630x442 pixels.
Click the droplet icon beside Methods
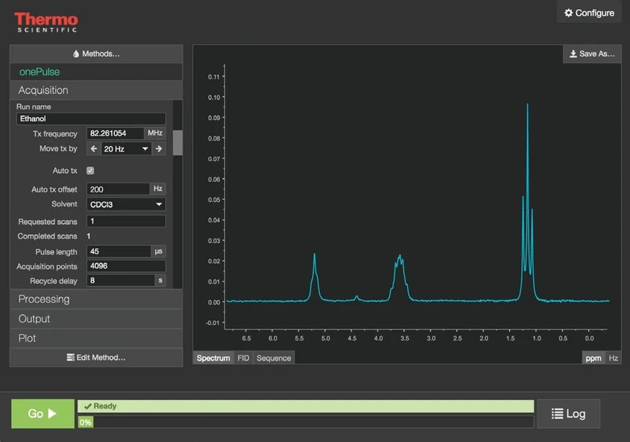point(76,54)
